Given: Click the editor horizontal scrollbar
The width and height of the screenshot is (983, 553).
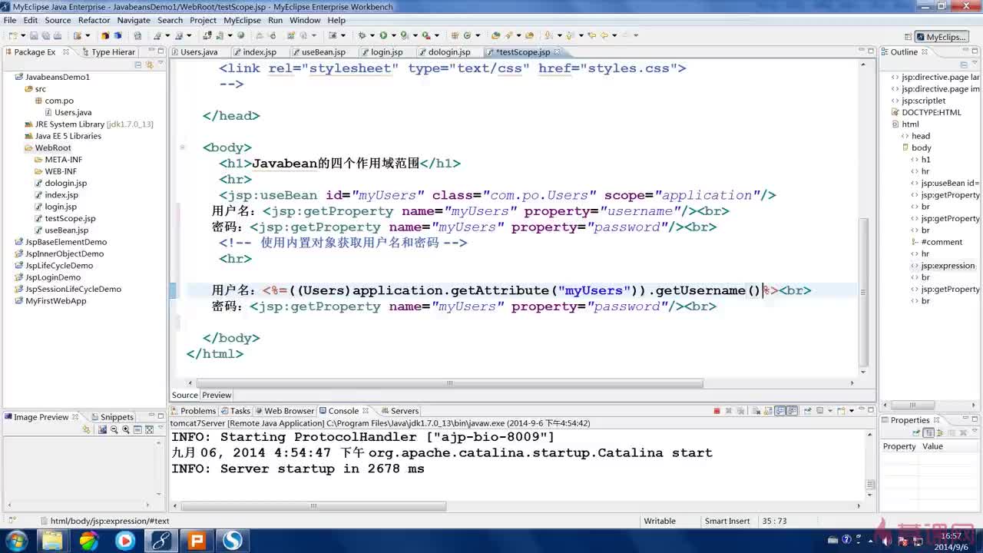Looking at the screenshot, I should pos(449,382).
